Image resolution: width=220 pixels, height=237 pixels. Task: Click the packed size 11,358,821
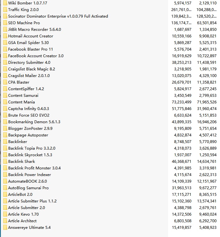click(207, 82)
